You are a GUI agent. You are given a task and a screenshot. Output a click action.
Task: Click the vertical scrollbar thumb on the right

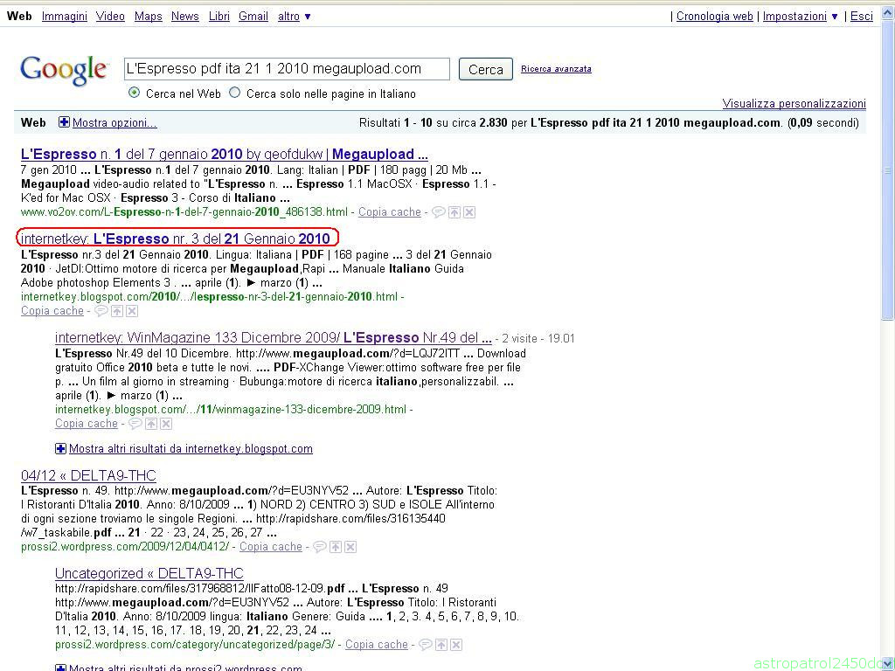(x=888, y=171)
